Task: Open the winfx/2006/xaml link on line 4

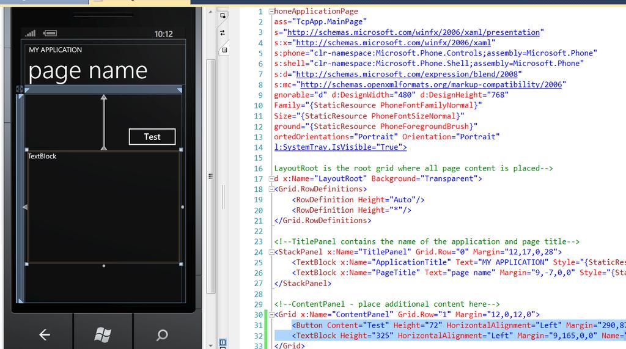Action: coord(393,43)
